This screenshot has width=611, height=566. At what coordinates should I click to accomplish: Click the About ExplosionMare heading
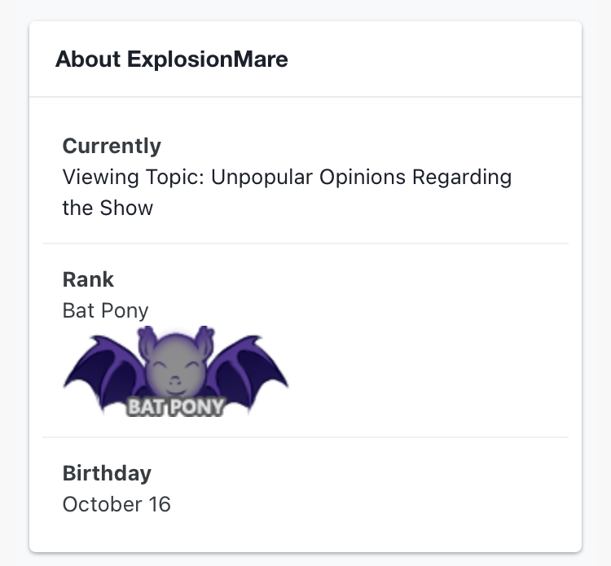tap(172, 59)
